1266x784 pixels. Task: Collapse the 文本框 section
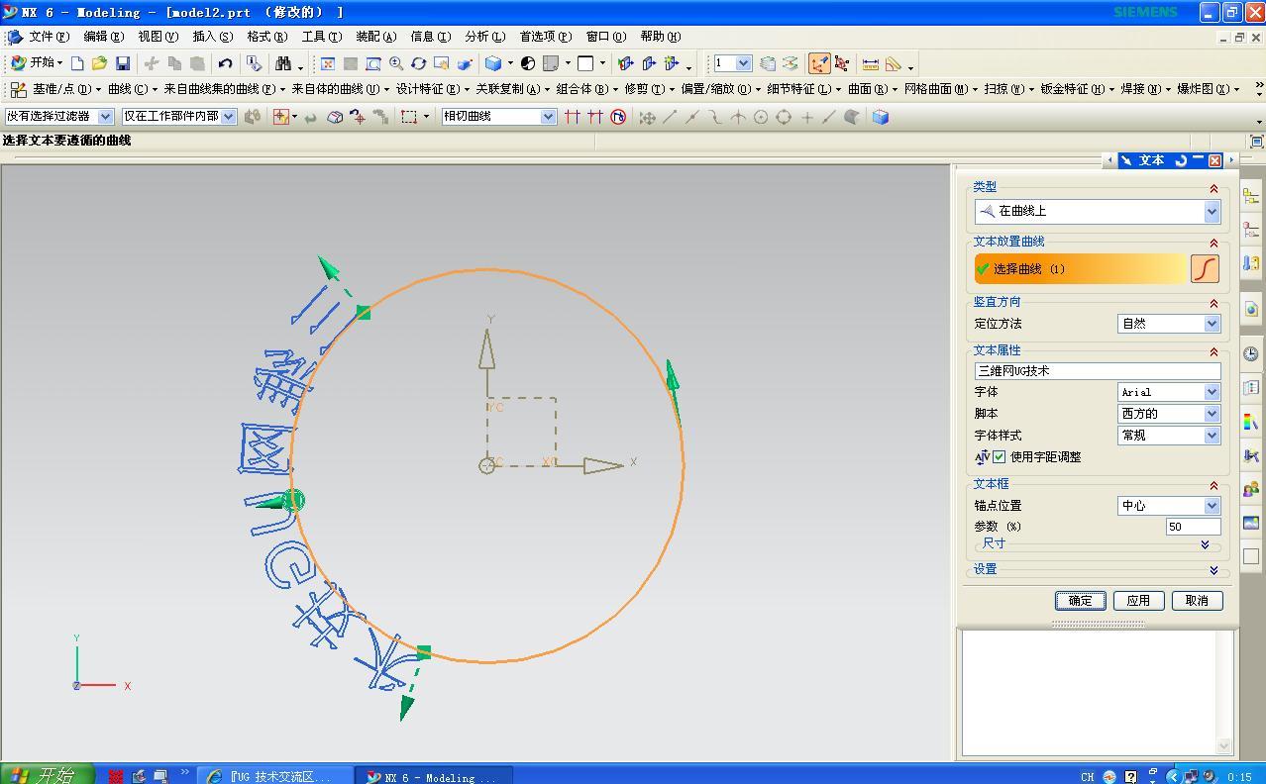(1213, 485)
